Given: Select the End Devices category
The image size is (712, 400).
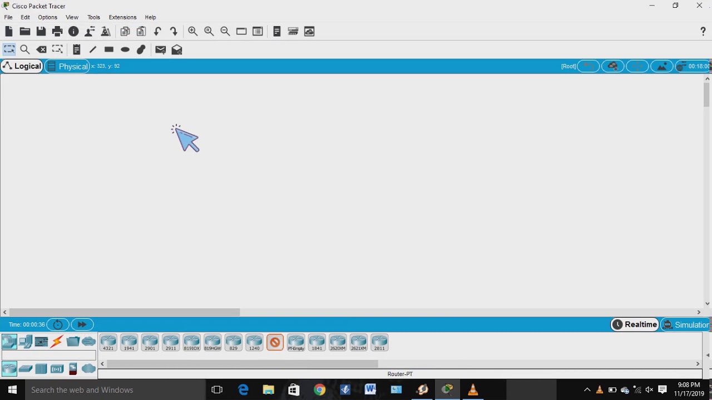Looking at the screenshot, I should [x=25, y=342].
